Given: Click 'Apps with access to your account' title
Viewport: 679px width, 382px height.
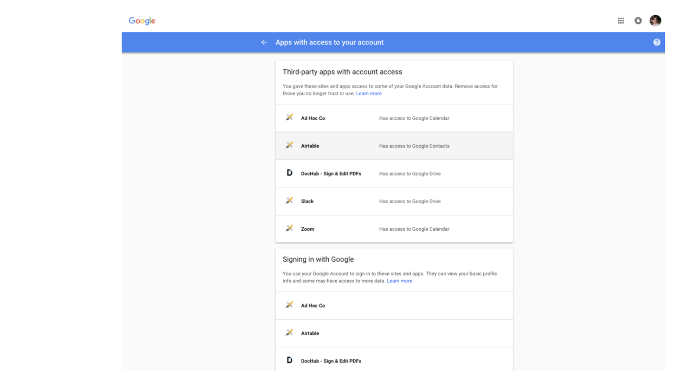Looking at the screenshot, I should (330, 42).
